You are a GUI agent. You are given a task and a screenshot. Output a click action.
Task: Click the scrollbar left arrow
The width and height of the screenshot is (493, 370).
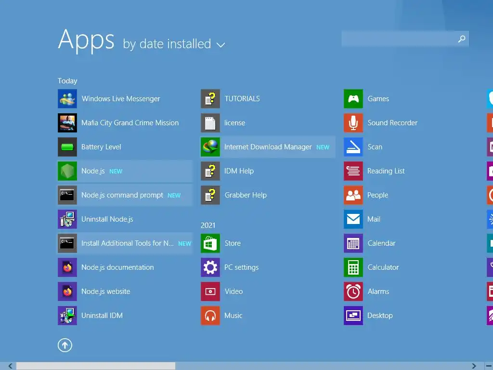10,366
